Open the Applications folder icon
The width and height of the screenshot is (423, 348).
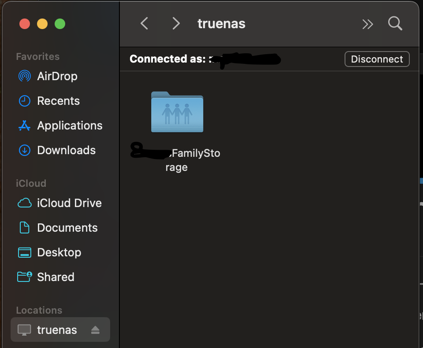pyautogui.click(x=24, y=126)
